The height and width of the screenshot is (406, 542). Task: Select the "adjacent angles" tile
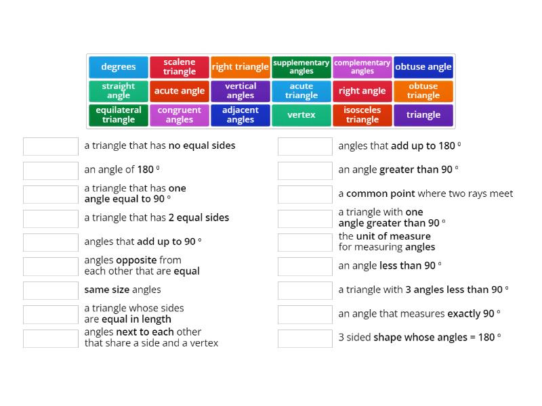tap(240, 114)
